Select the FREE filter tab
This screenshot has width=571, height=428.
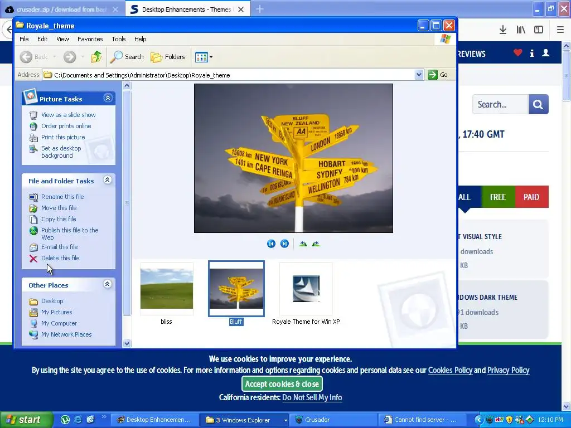(x=498, y=197)
